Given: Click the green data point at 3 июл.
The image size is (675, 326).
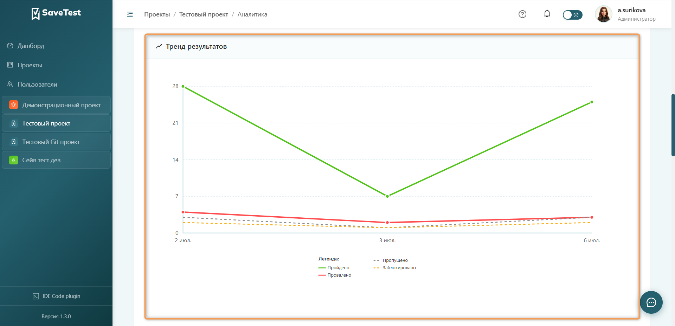Looking at the screenshot, I should (387, 196).
